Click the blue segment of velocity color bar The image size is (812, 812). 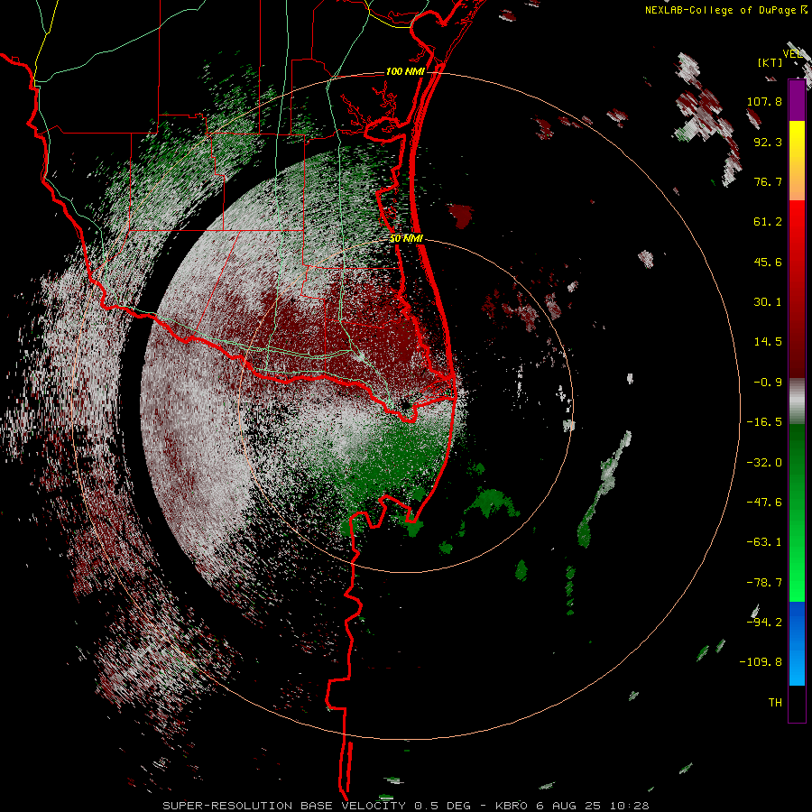[797, 643]
